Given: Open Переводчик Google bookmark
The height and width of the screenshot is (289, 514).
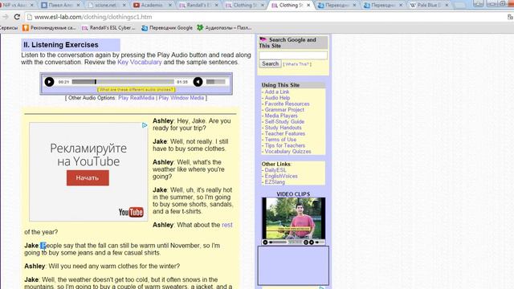Looking at the screenshot, I should coord(167,28).
